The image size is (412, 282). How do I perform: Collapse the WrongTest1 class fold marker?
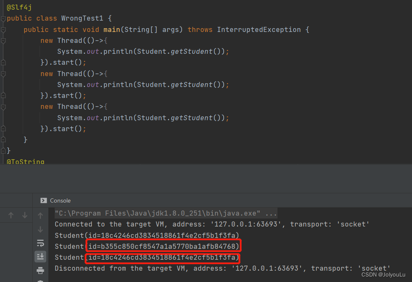(x=3, y=19)
